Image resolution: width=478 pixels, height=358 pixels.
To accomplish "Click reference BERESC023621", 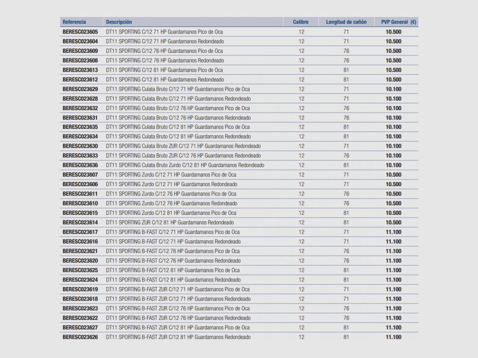I will pyautogui.click(x=80, y=251).
